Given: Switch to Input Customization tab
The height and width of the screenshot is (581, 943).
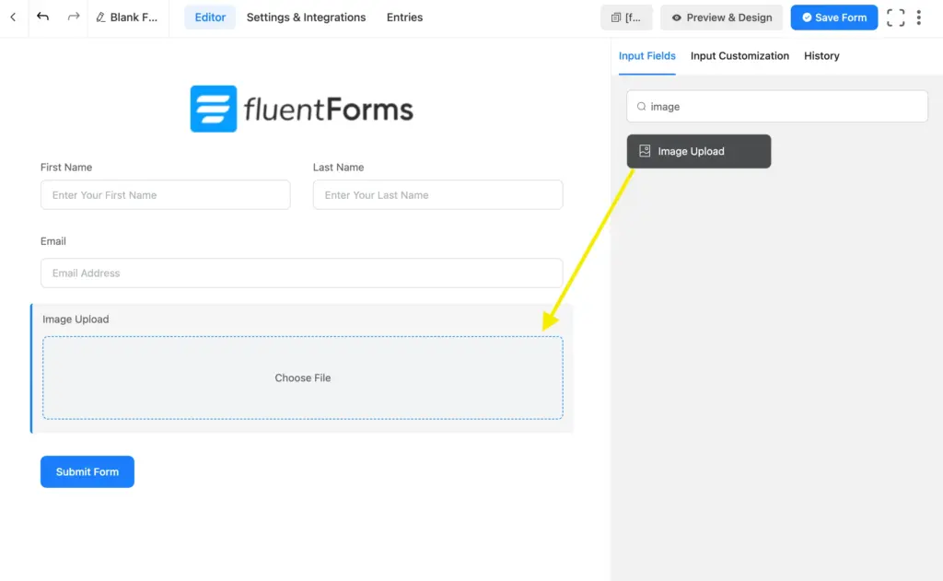Looking at the screenshot, I should [x=739, y=56].
